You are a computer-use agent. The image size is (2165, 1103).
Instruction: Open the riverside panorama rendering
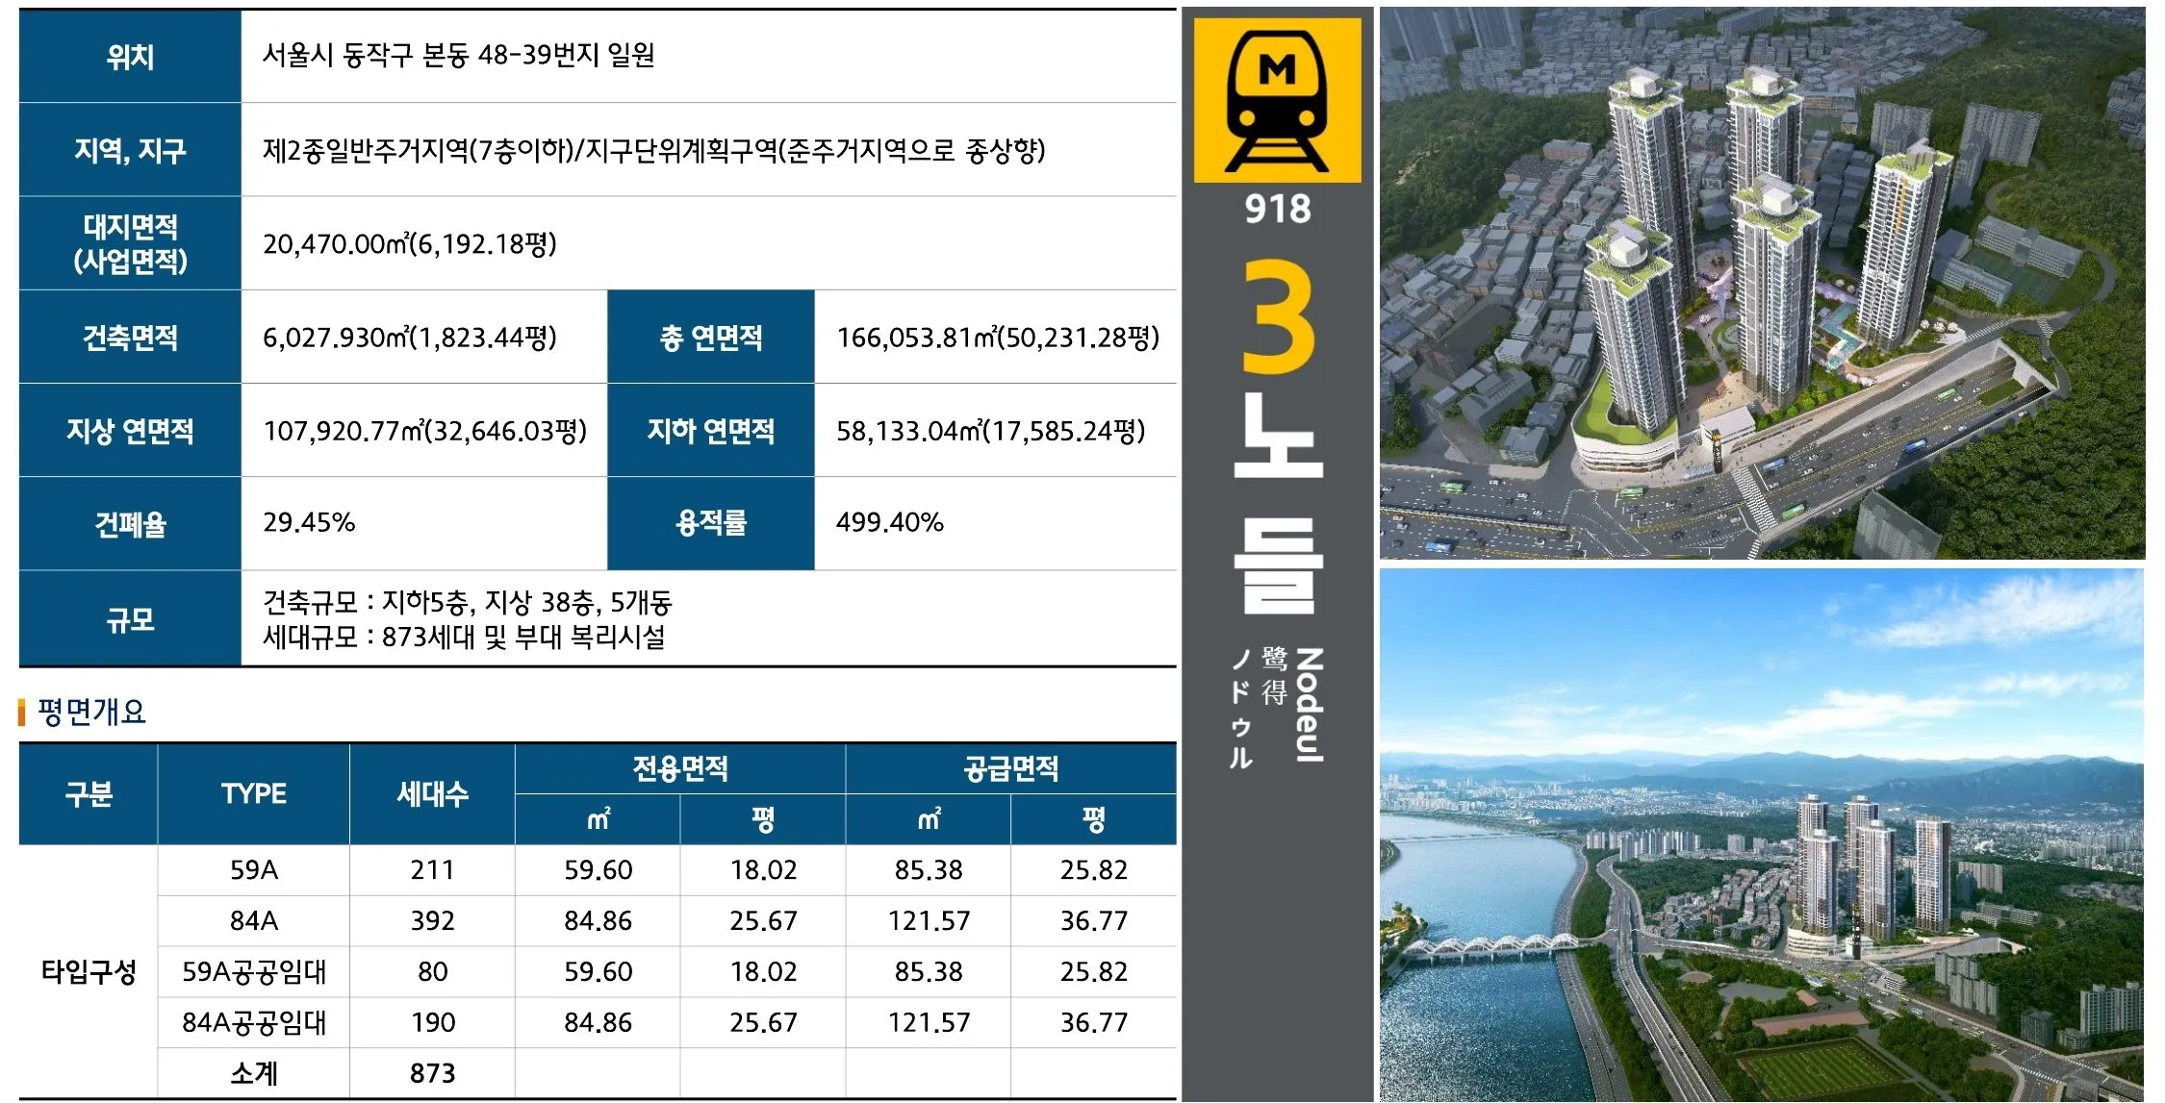tap(1762, 835)
